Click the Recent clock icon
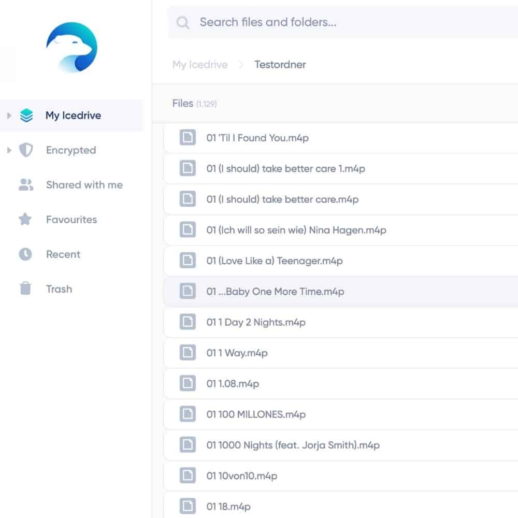 point(25,254)
